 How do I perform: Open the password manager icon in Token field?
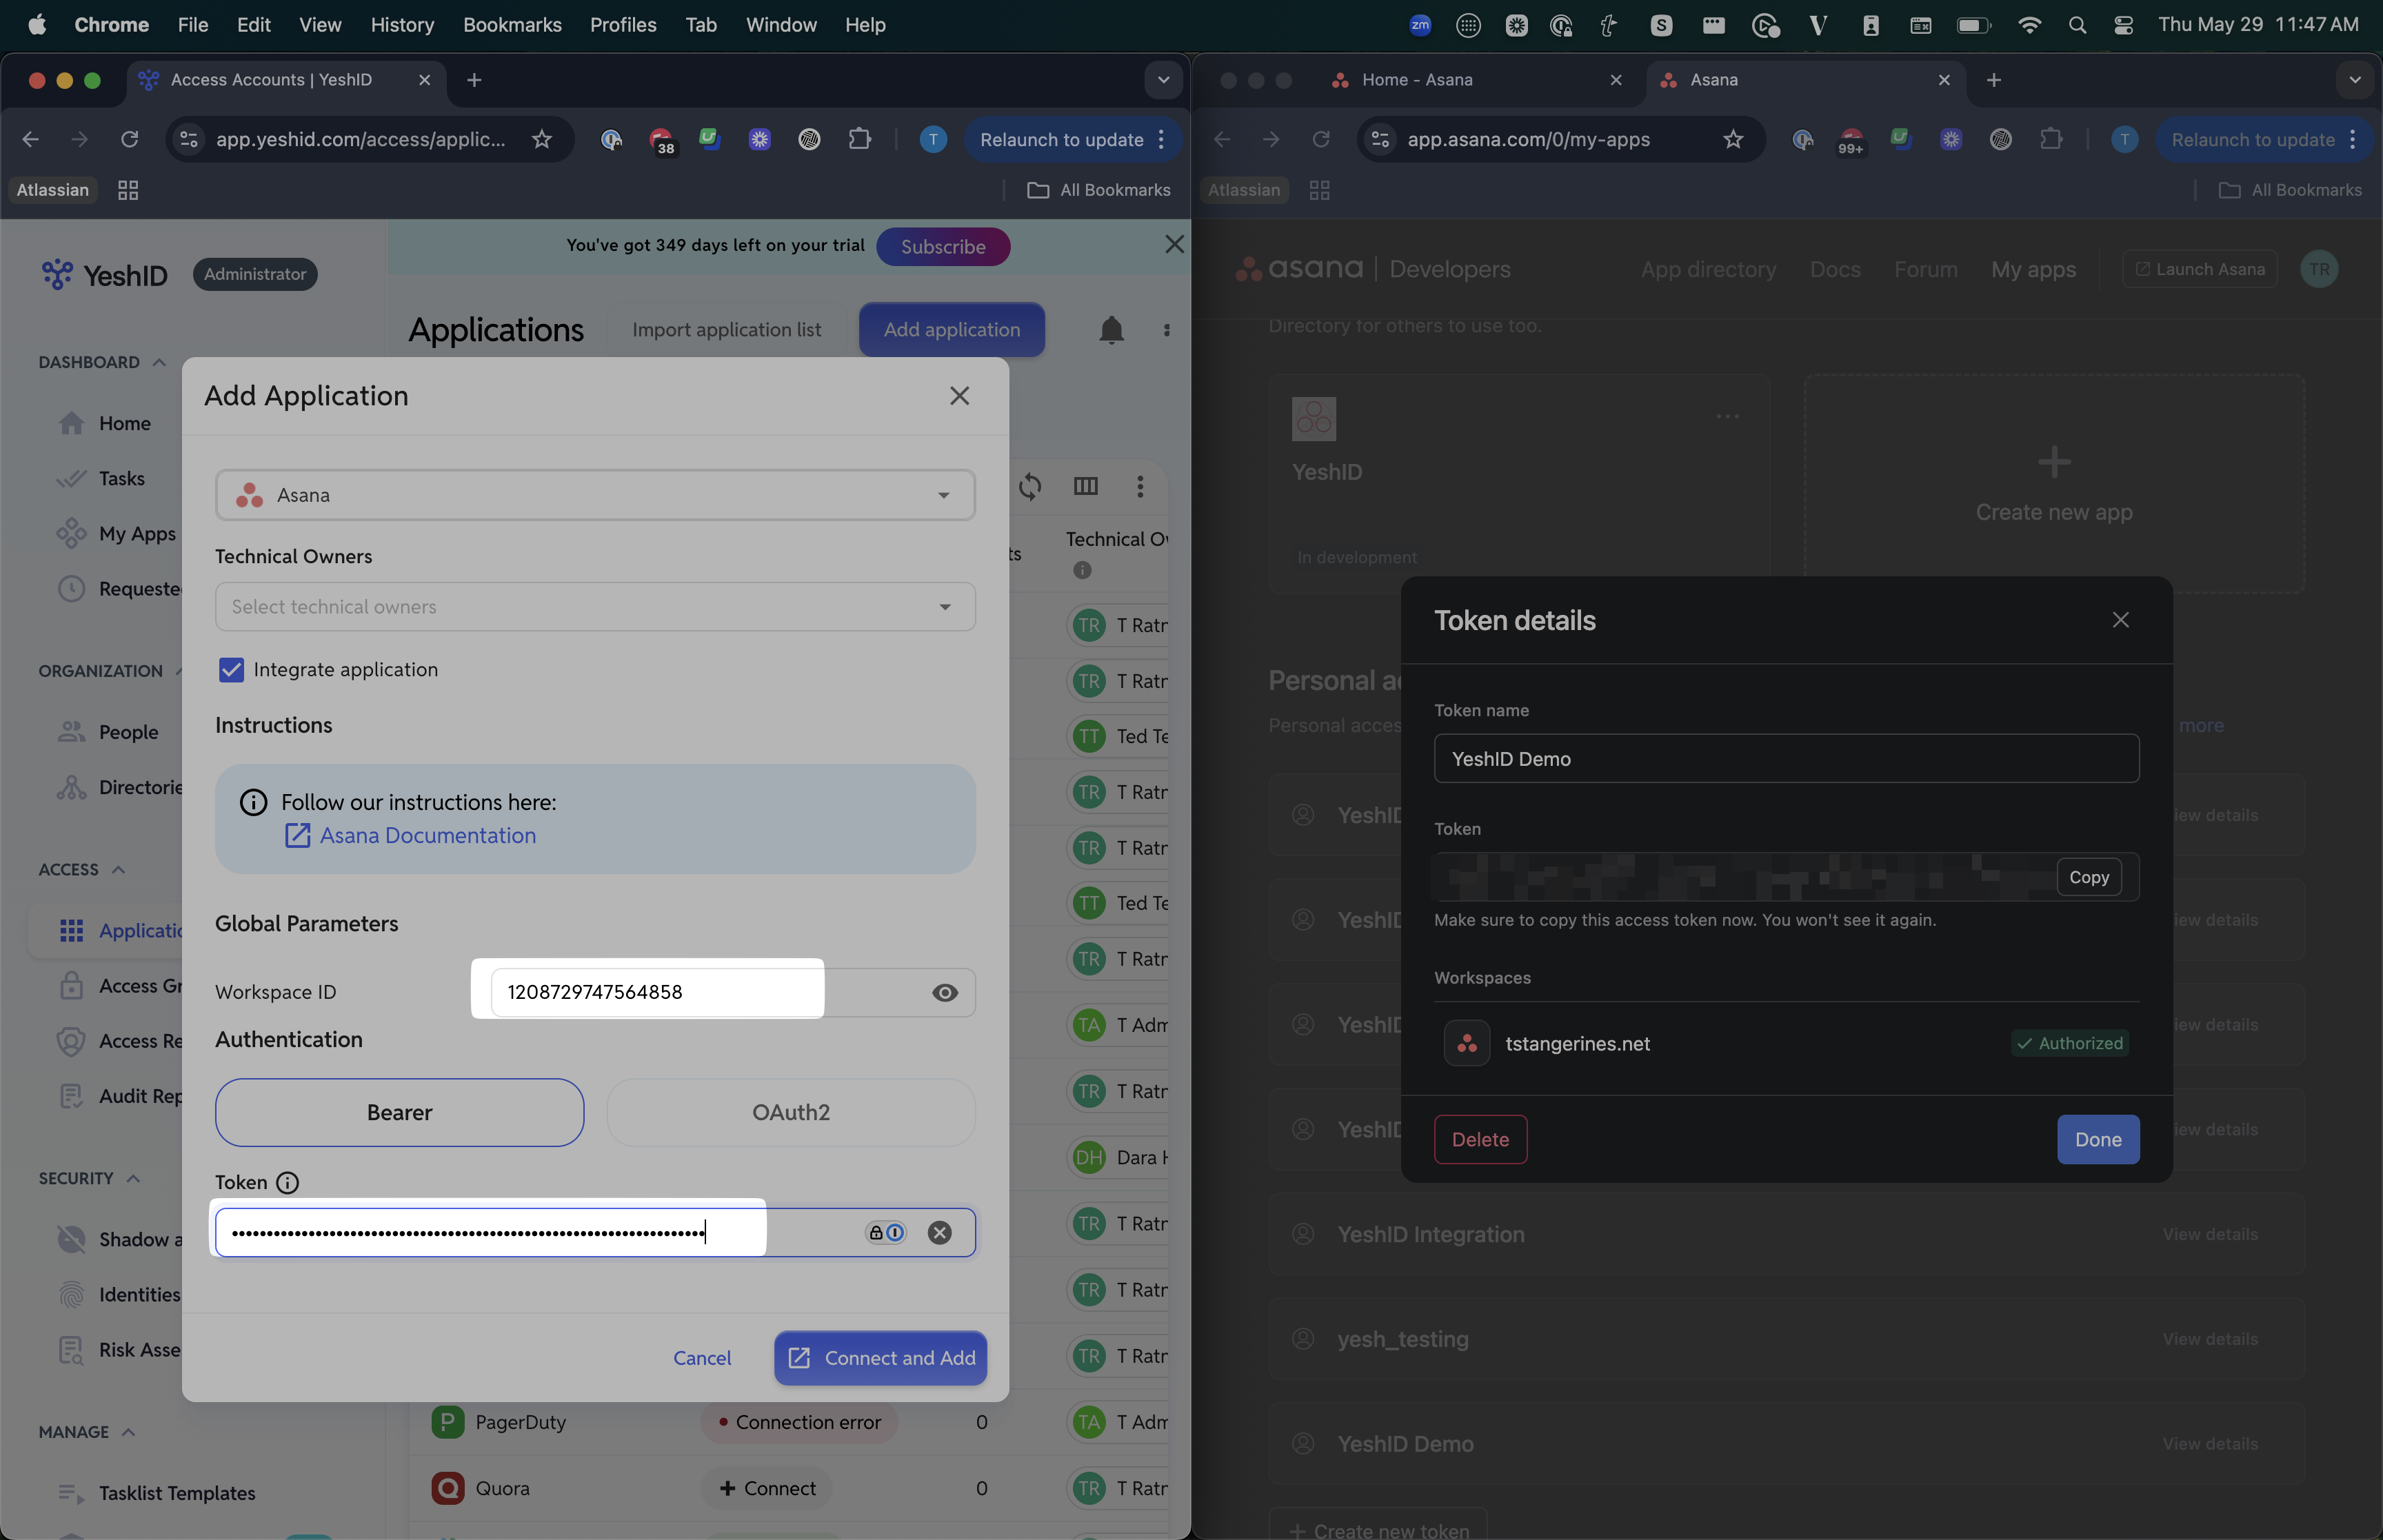click(886, 1232)
